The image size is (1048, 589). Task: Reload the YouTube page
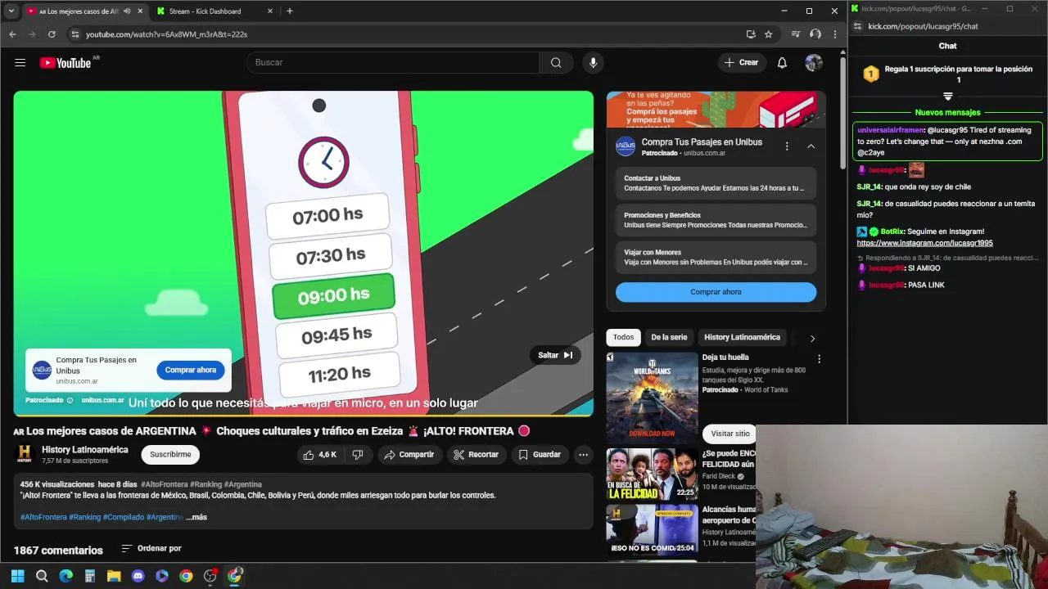[x=52, y=34]
